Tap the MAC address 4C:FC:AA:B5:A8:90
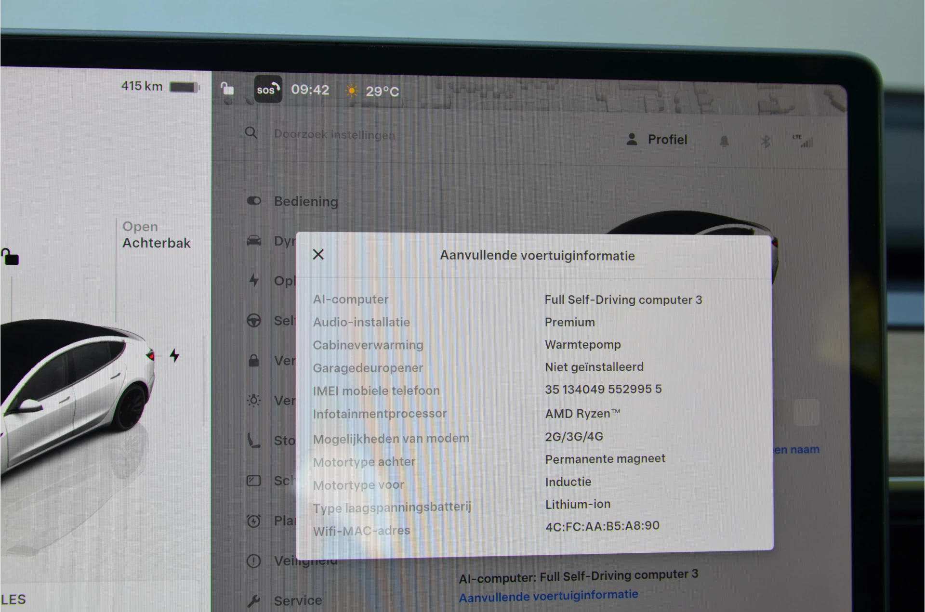The width and height of the screenshot is (925, 612). click(602, 526)
